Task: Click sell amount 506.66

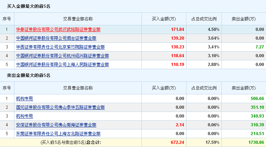Action: (x=257, y=99)
